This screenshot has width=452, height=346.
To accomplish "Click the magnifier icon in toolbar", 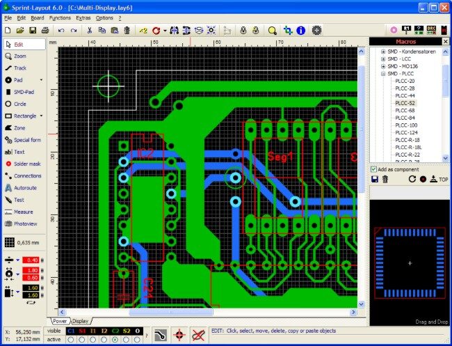I will click(272, 31).
